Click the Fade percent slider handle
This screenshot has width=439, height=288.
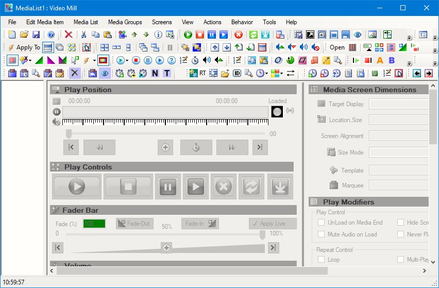(x=262, y=235)
